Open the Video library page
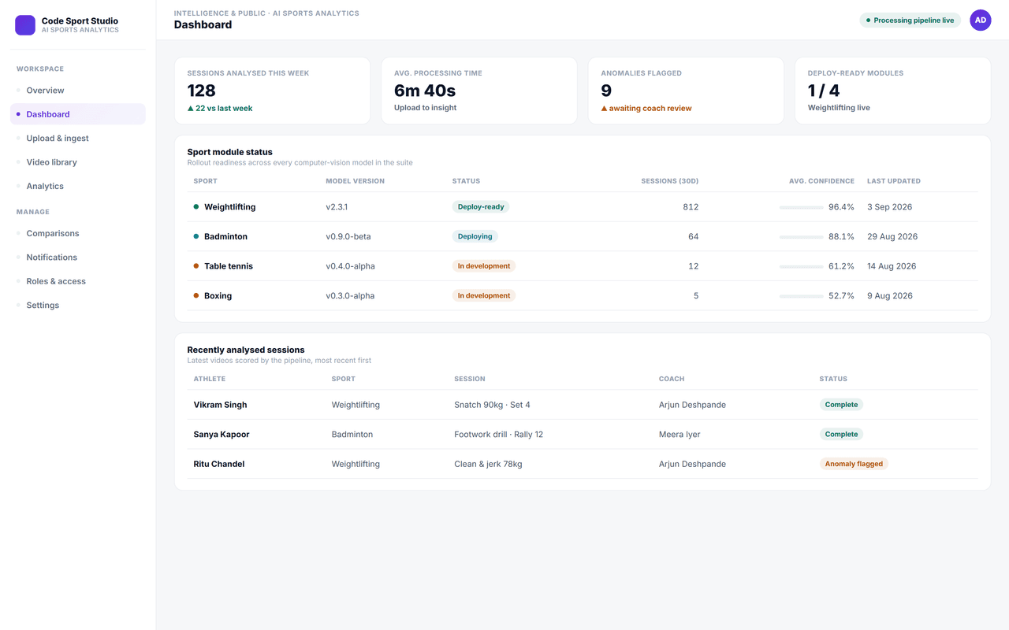This screenshot has width=1009, height=630. (x=78, y=162)
